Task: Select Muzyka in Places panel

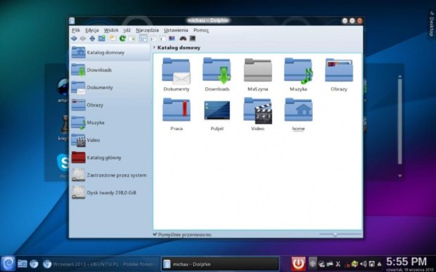Action: pyautogui.click(x=110, y=122)
